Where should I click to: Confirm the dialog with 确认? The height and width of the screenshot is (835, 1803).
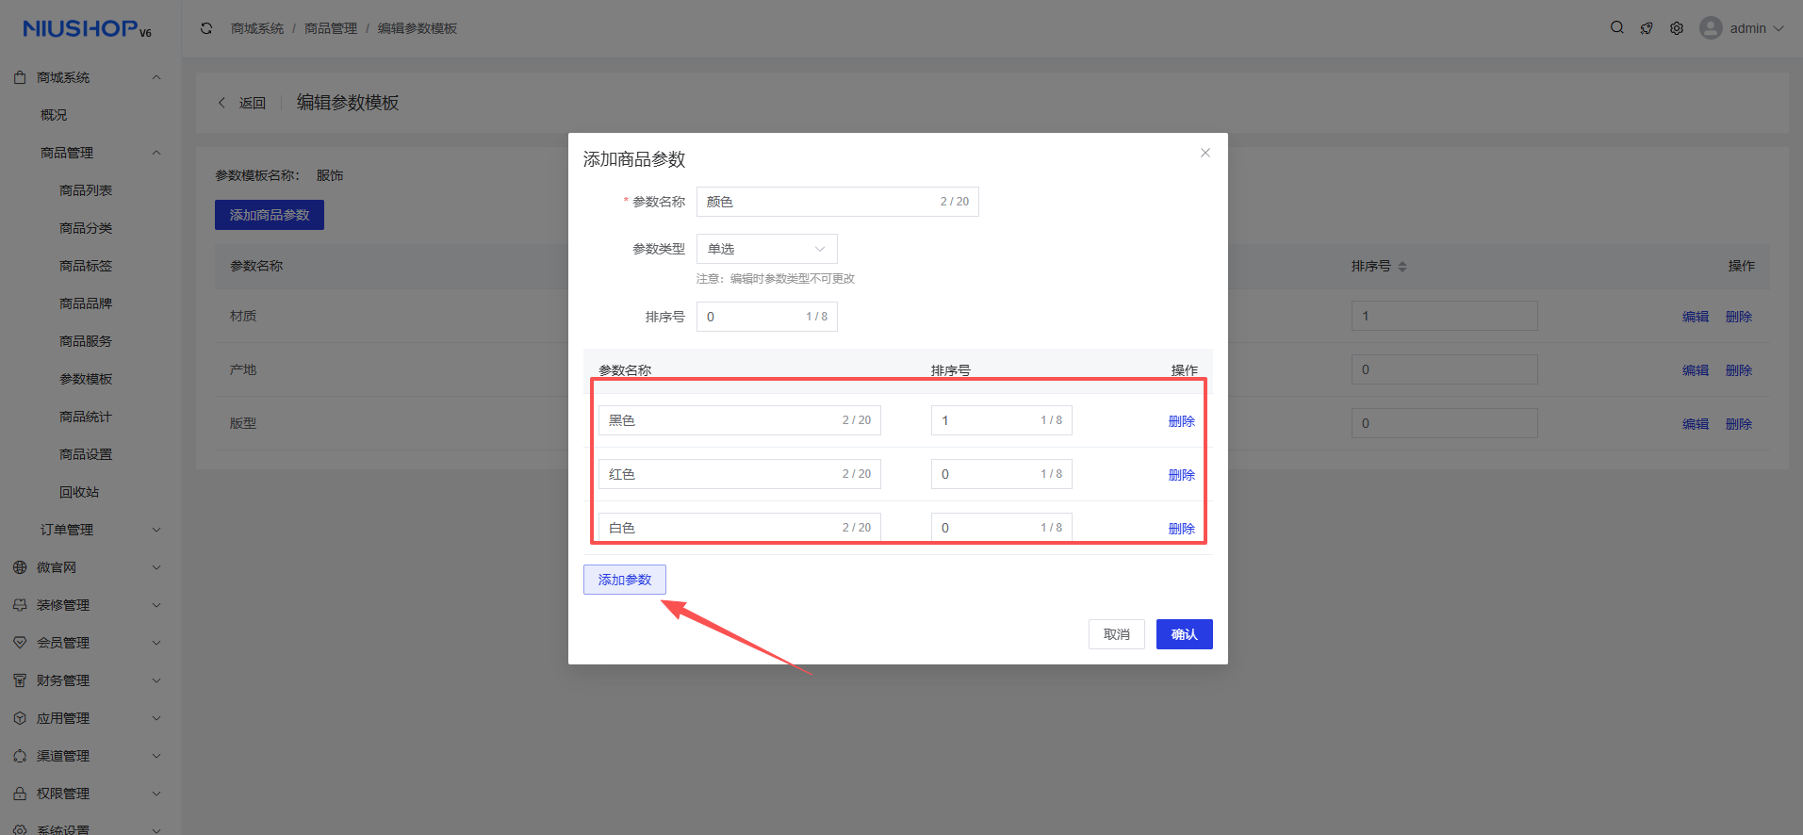click(x=1185, y=634)
